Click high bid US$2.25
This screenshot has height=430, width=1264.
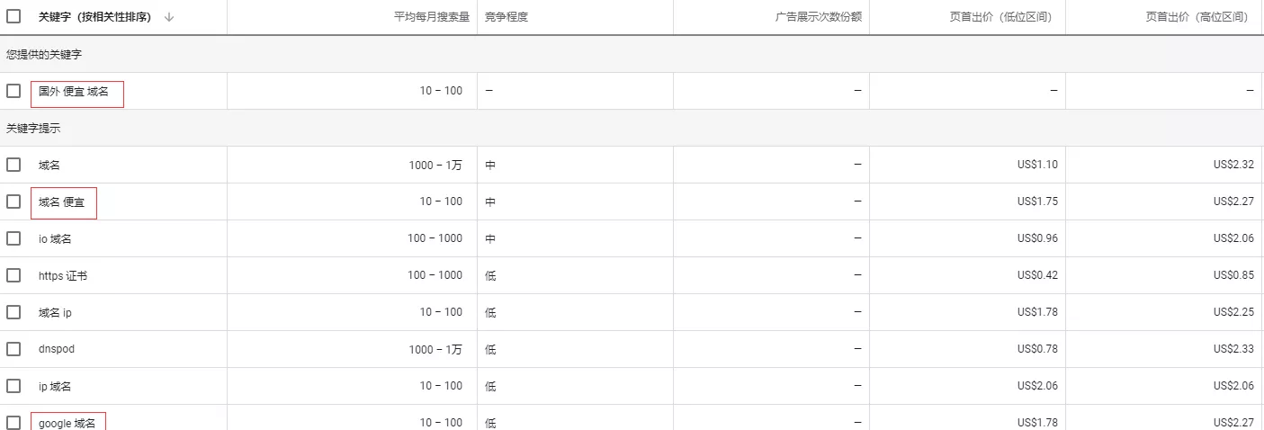1233,312
